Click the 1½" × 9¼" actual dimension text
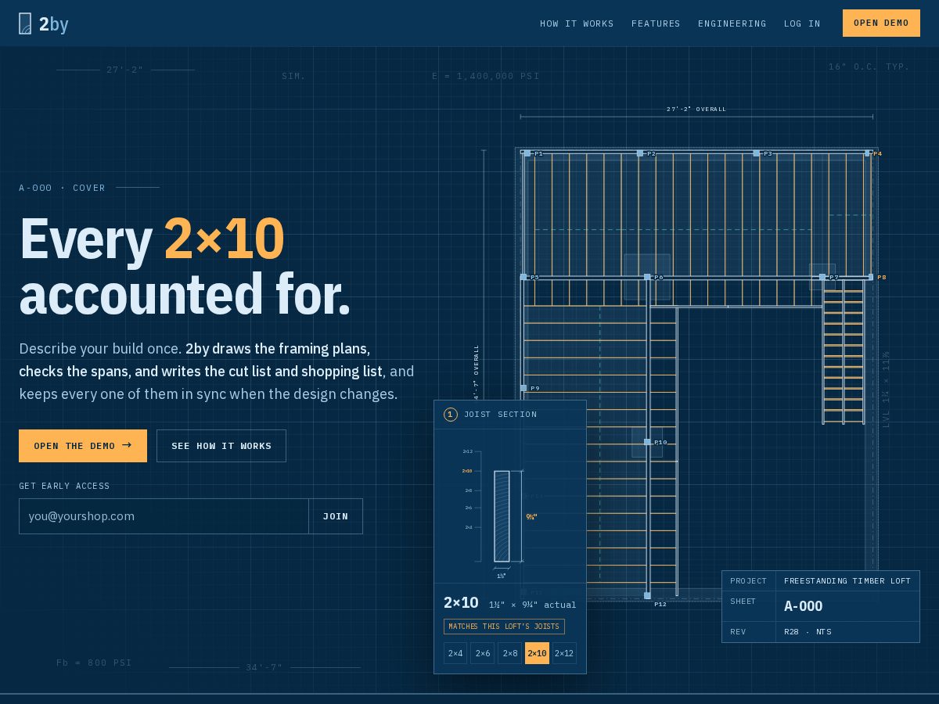 click(533, 605)
